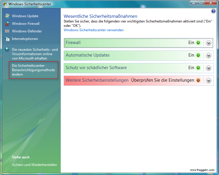Minimize the Windows-Sicherheitscenter window

point(194,3)
